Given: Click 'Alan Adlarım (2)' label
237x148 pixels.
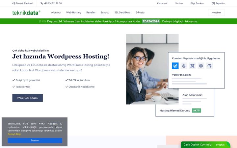Looking at the screenshot, I should coord(193,95).
